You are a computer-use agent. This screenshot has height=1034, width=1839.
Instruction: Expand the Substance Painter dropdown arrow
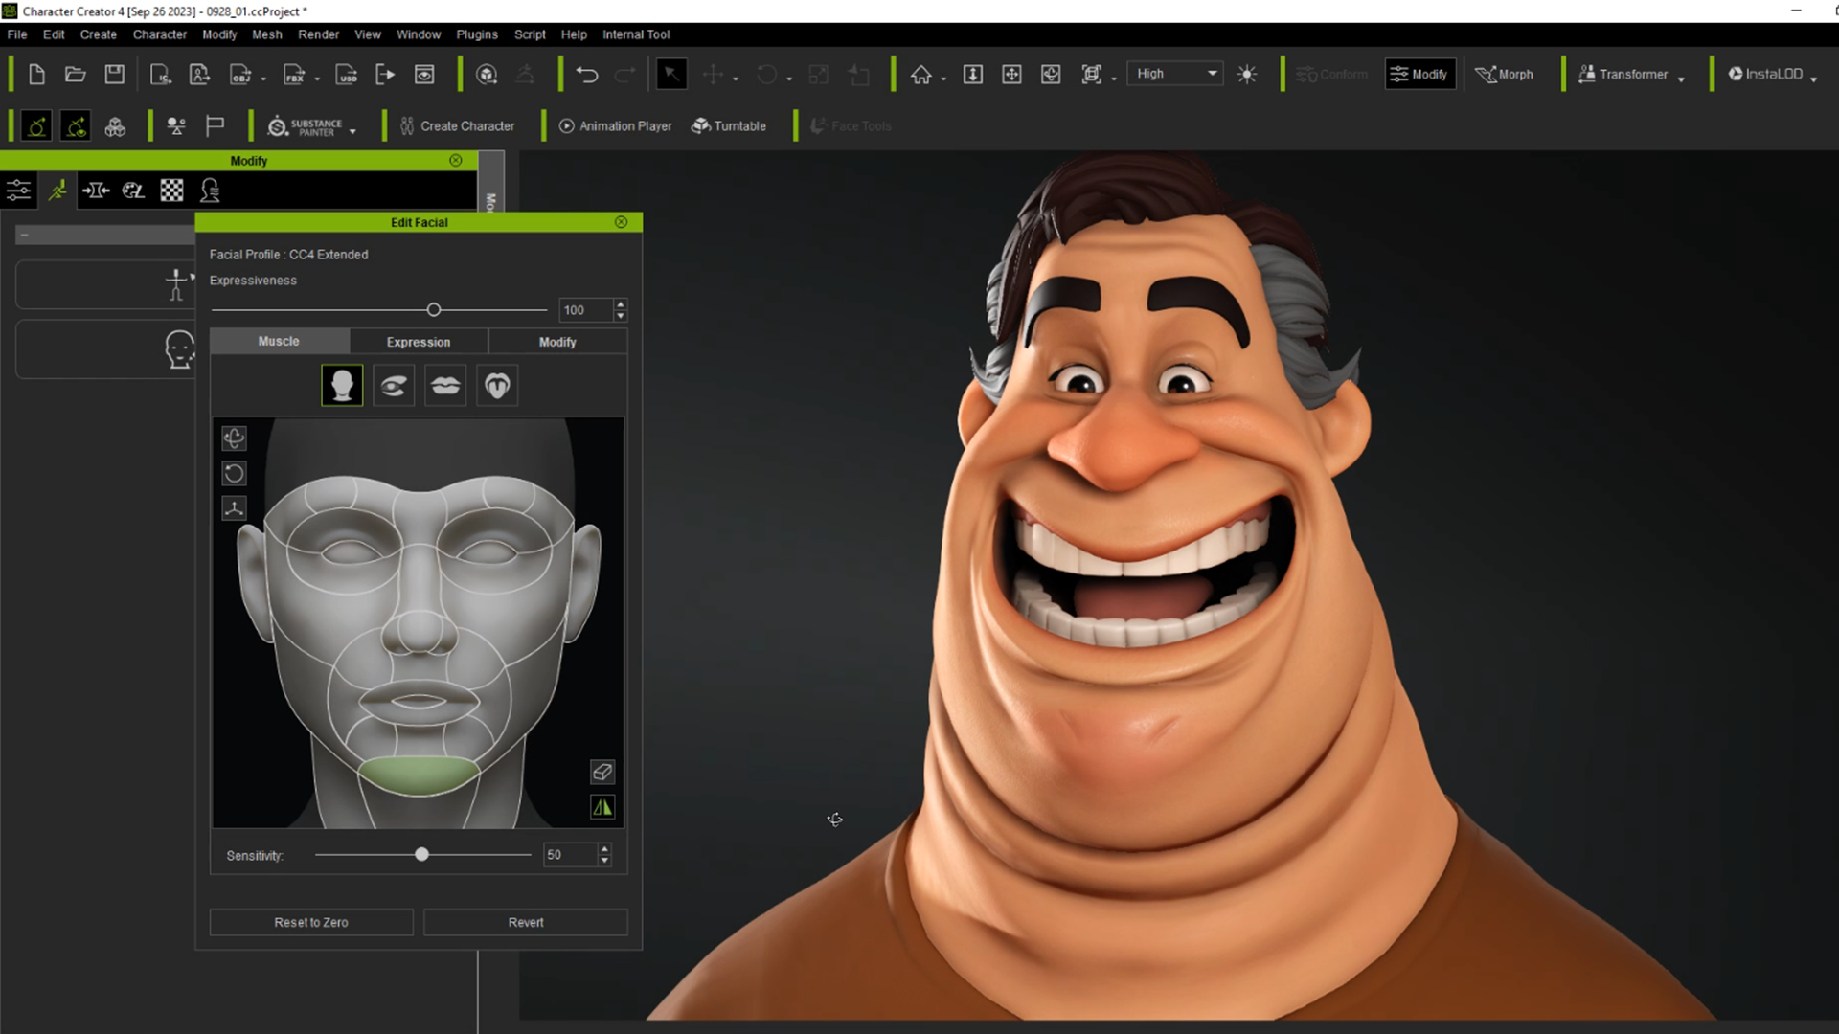tap(353, 130)
